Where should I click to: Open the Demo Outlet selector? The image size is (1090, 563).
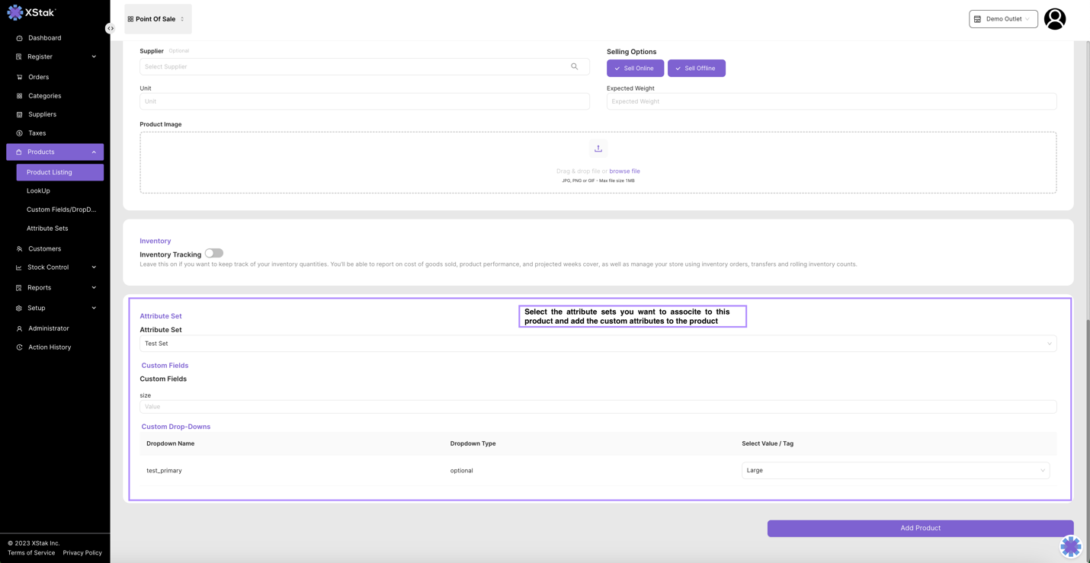pyautogui.click(x=1002, y=19)
